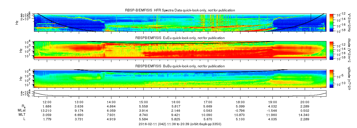The width and height of the screenshot is (357, 128).
Task: Click the EuEu panel color scale bar
Action: (331, 50)
